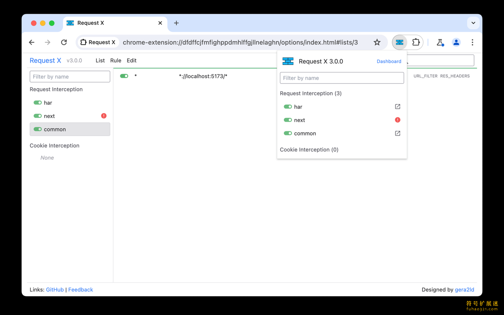Toggle the next switch in sidebar
This screenshot has width=504, height=315.
pyautogui.click(x=38, y=116)
